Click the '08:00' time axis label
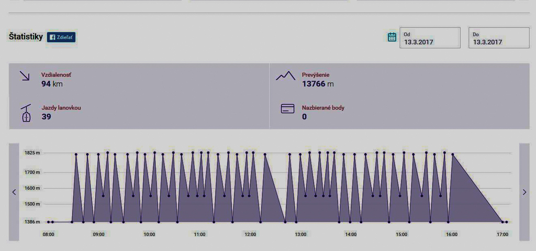 pyautogui.click(x=48, y=235)
